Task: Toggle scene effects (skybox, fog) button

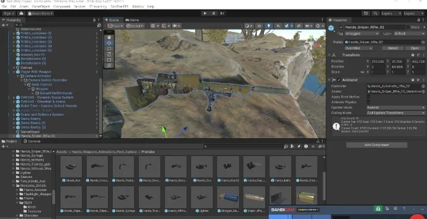Action: 286,26
